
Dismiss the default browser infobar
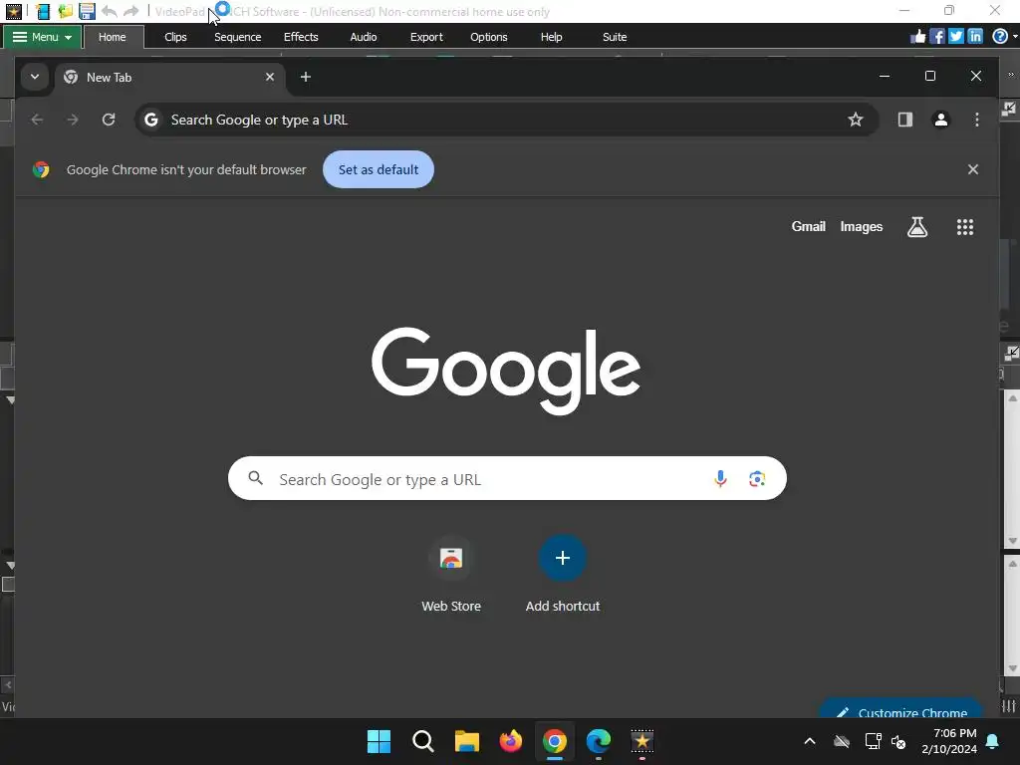point(972,169)
